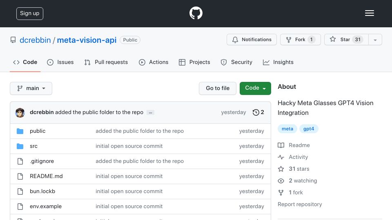This screenshot has width=392, height=220.
Task: Click the .gitignore file icon
Action: pos(20,161)
